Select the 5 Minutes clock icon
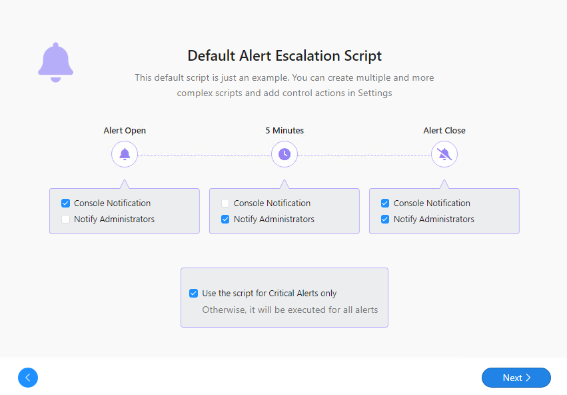Viewport: 567px width, 395px height. [284, 155]
